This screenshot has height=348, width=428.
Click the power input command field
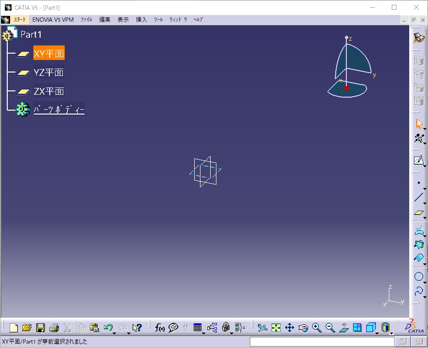tap(322, 341)
